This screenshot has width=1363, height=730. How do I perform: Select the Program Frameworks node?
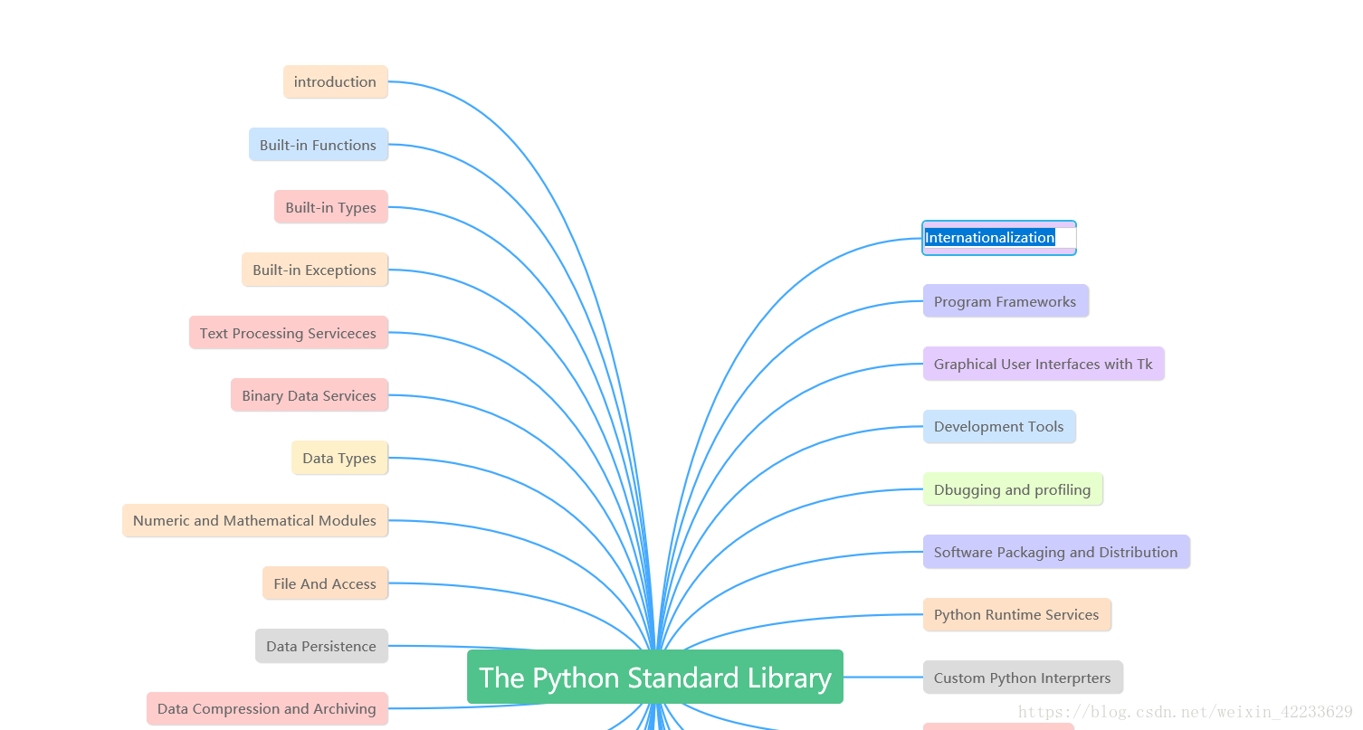(x=1006, y=301)
